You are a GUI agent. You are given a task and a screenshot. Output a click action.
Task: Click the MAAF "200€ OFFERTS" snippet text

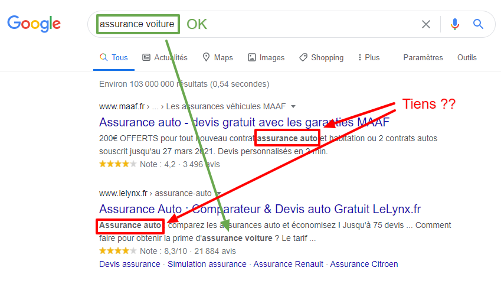coord(268,145)
